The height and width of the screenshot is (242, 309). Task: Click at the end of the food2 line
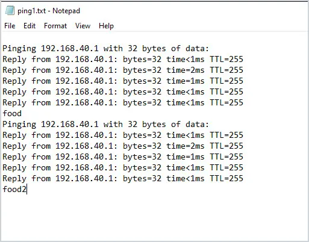click(27, 189)
